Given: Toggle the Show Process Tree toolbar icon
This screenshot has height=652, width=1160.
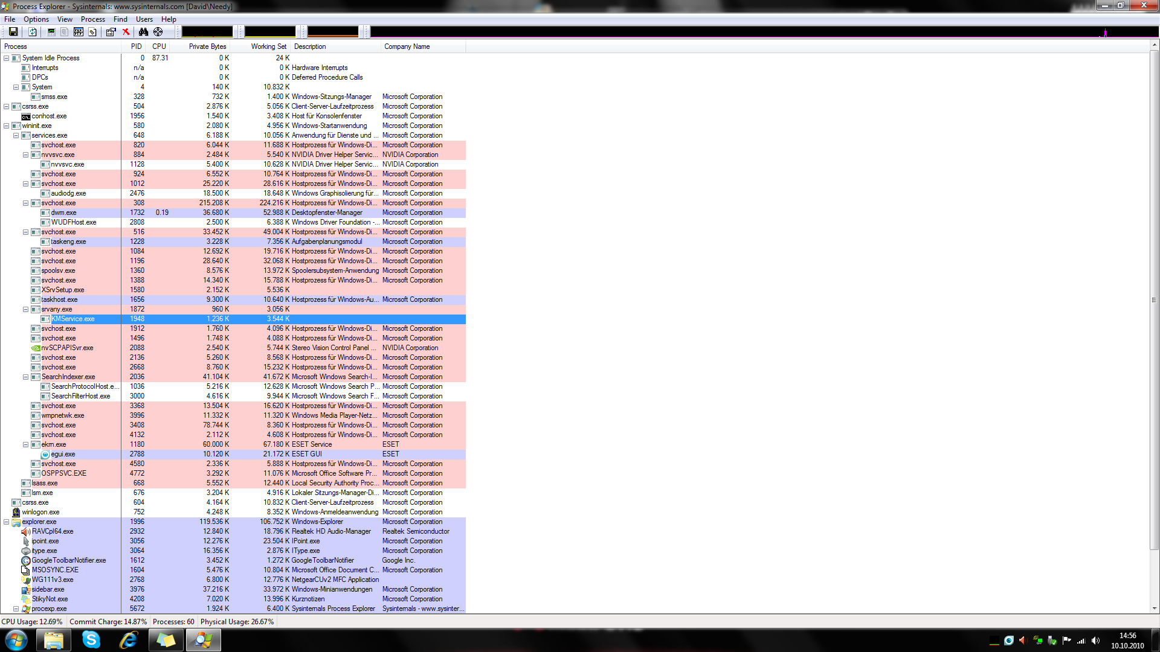Looking at the screenshot, I should coord(65,32).
